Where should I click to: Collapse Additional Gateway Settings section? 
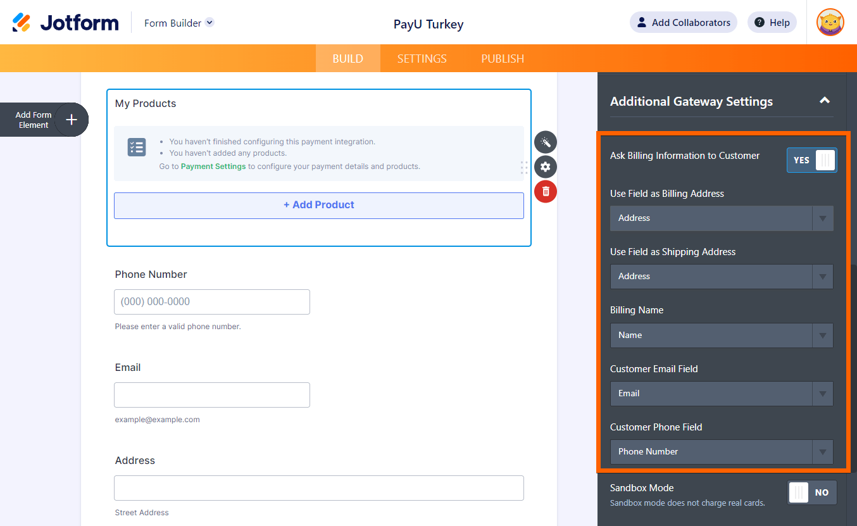824,101
